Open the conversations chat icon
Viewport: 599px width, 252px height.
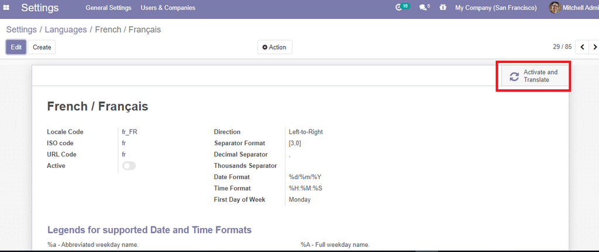tap(424, 8)
